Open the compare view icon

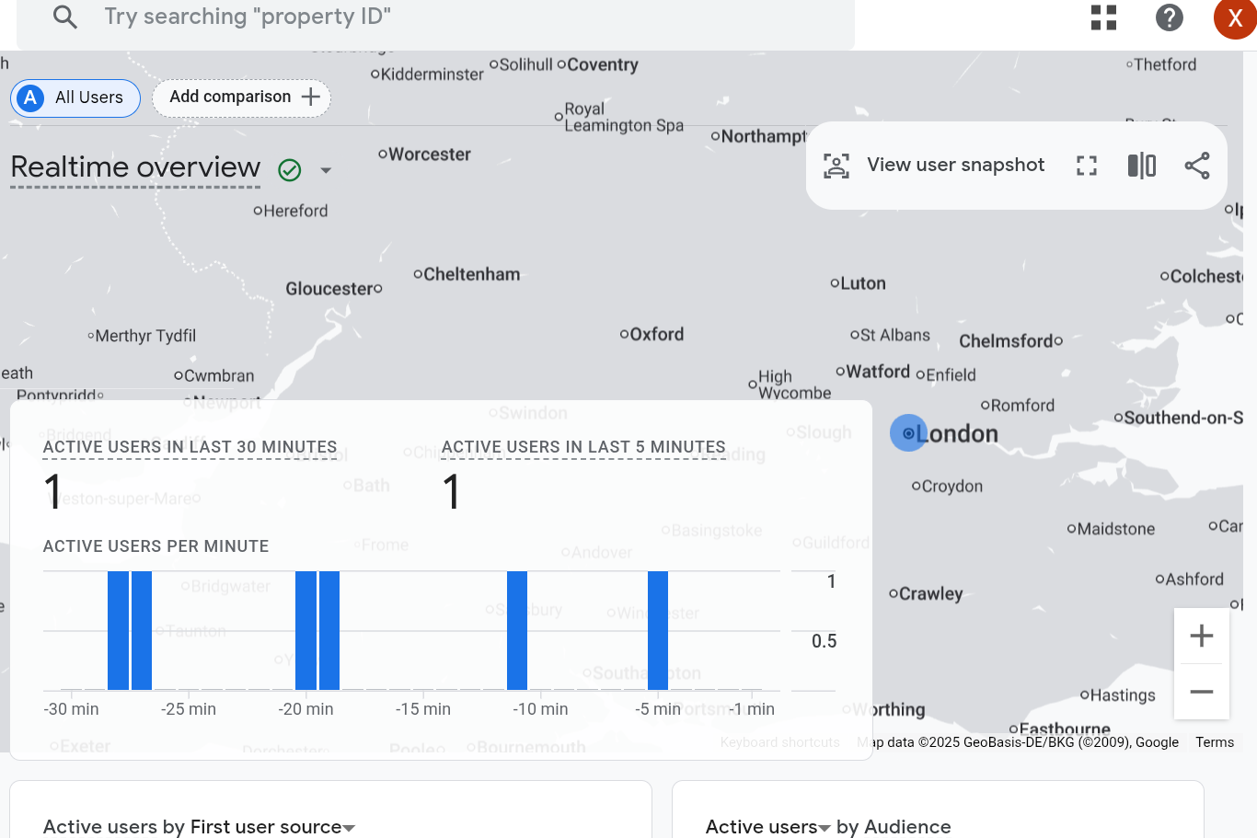point(1141,166)
